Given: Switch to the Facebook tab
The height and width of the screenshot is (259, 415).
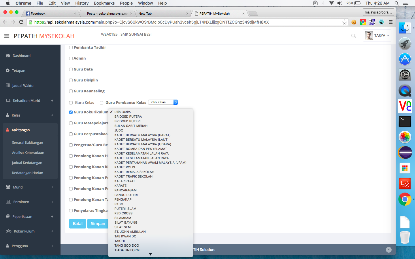Looking at the screenshot, I should pos(51,14).
